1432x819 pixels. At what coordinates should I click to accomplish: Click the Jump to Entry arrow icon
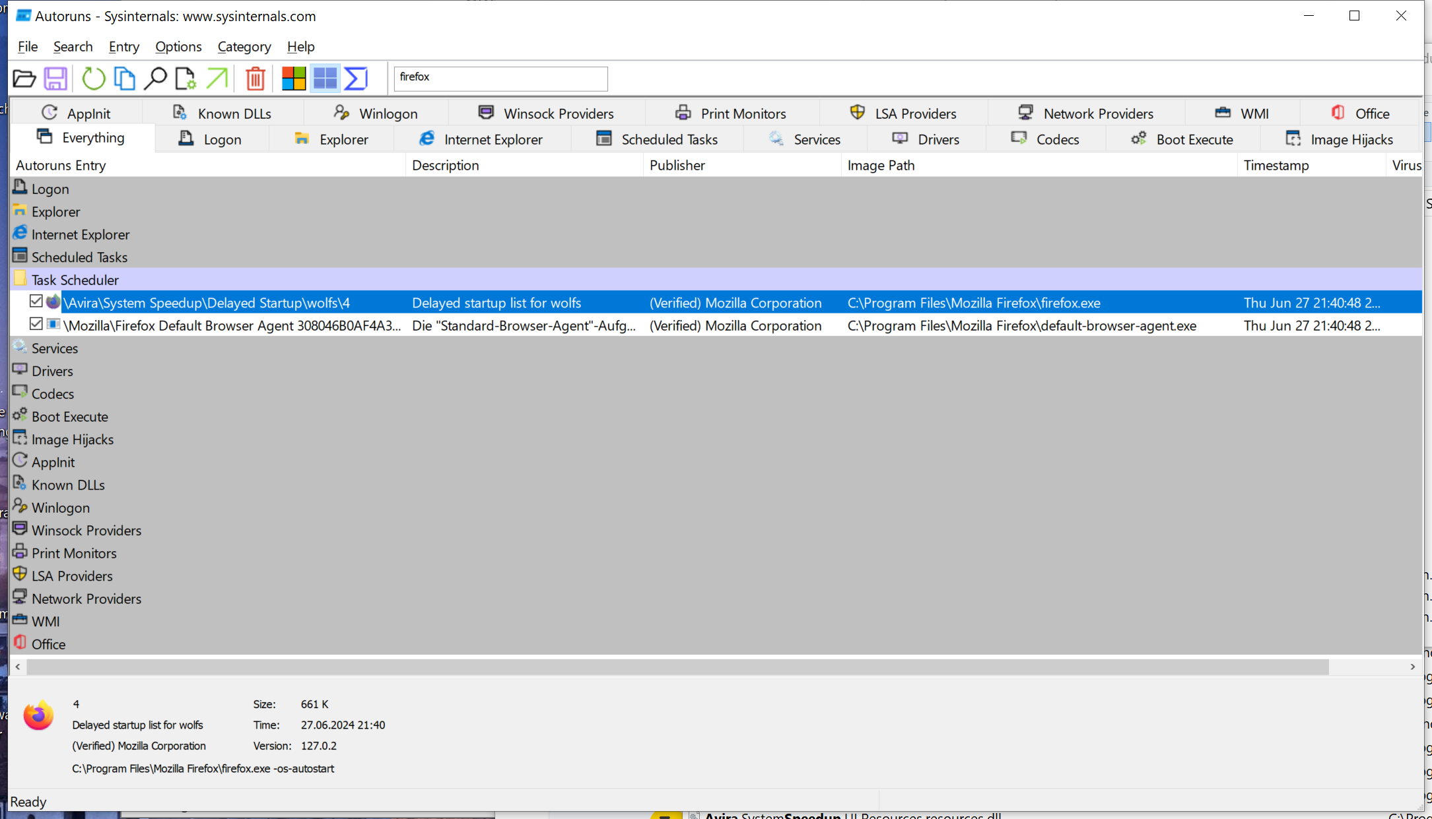click(217, 79)
